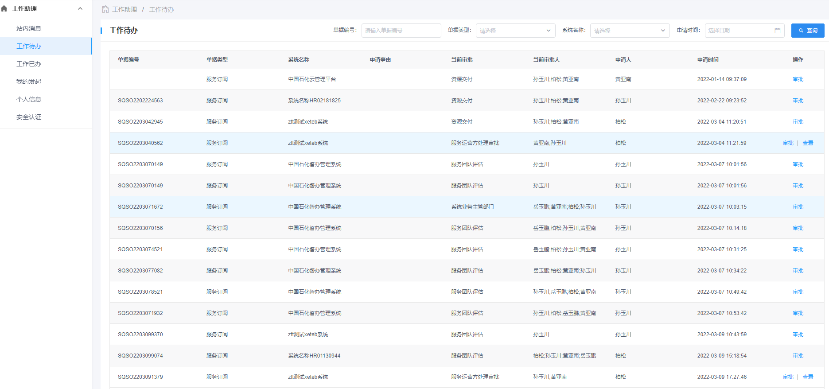Click 审批 for the 中国石化云管理平台 row

point(798,79)
